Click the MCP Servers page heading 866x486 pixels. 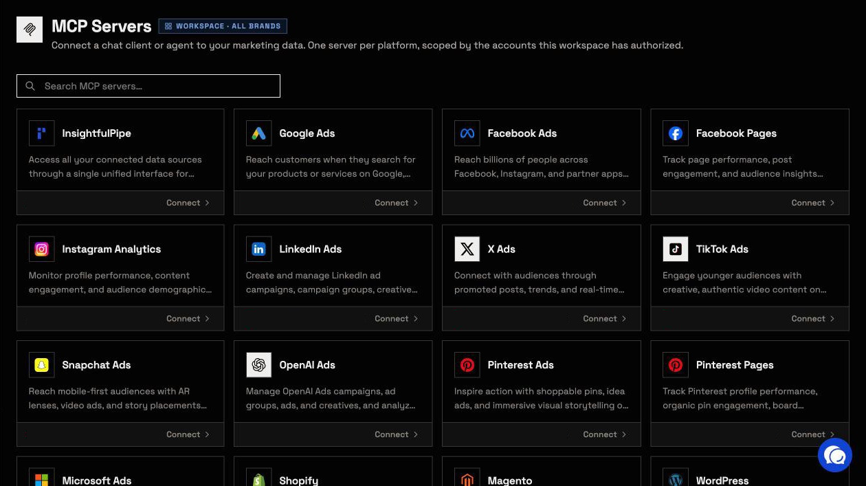click(101, 26)
